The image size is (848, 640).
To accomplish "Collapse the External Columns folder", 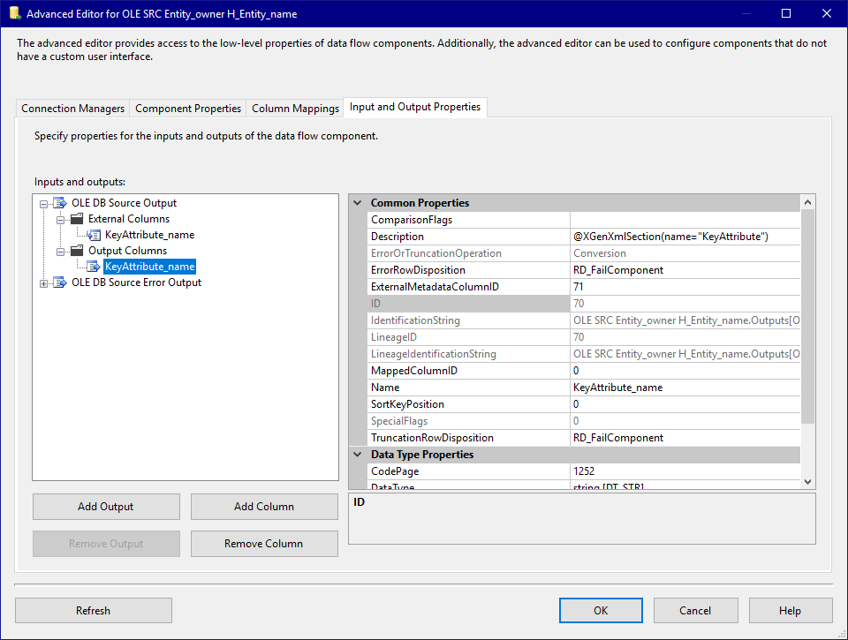I will 60,220.
